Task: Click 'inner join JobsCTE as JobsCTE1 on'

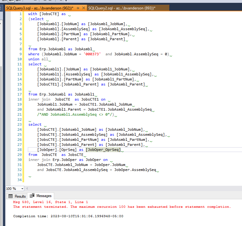Action: click(x=67, y=99)
